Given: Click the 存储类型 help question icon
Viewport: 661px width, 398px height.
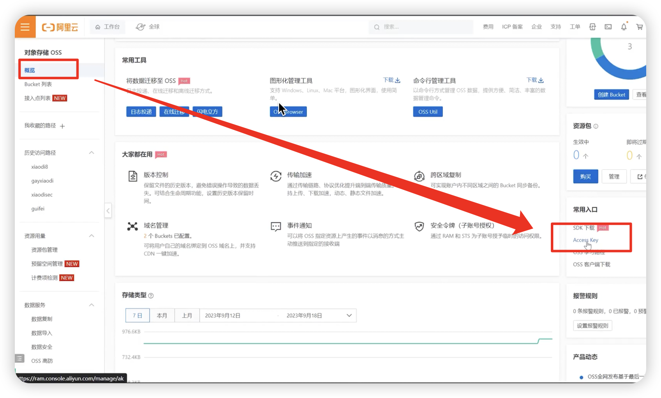Looking at the screenshot, I should point(151,296).
